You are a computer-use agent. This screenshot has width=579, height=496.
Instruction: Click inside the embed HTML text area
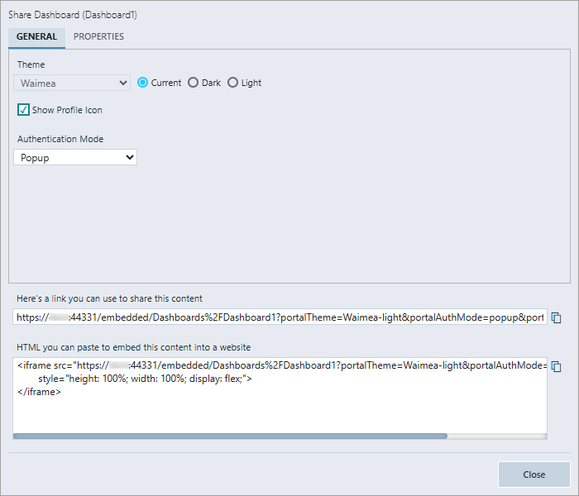tap(280, 411)
